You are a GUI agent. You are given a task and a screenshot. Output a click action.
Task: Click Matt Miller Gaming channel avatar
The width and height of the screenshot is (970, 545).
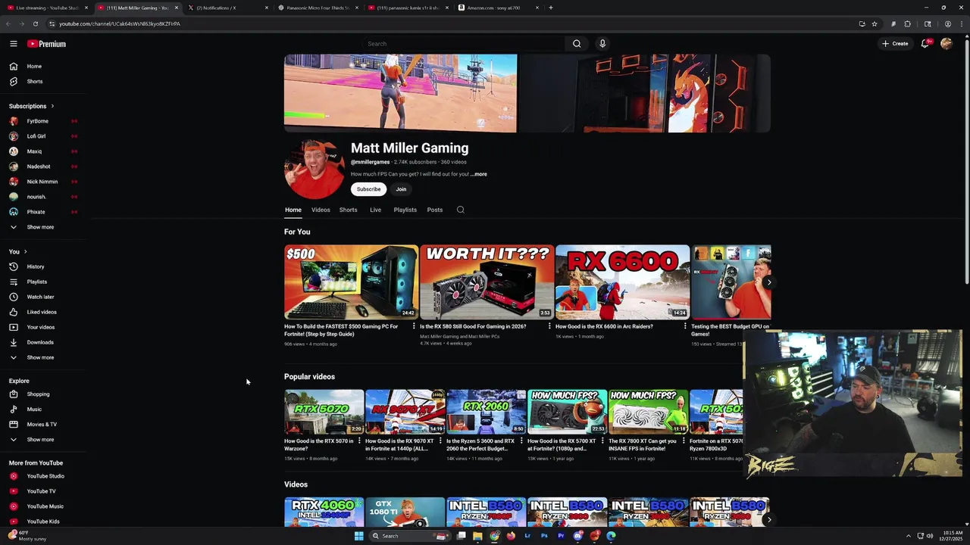314,169
